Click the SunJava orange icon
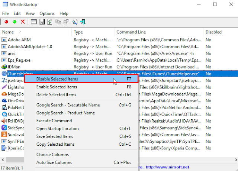This screenshot has height=171, width=238. pyautogui.click(x=4, y=135)
